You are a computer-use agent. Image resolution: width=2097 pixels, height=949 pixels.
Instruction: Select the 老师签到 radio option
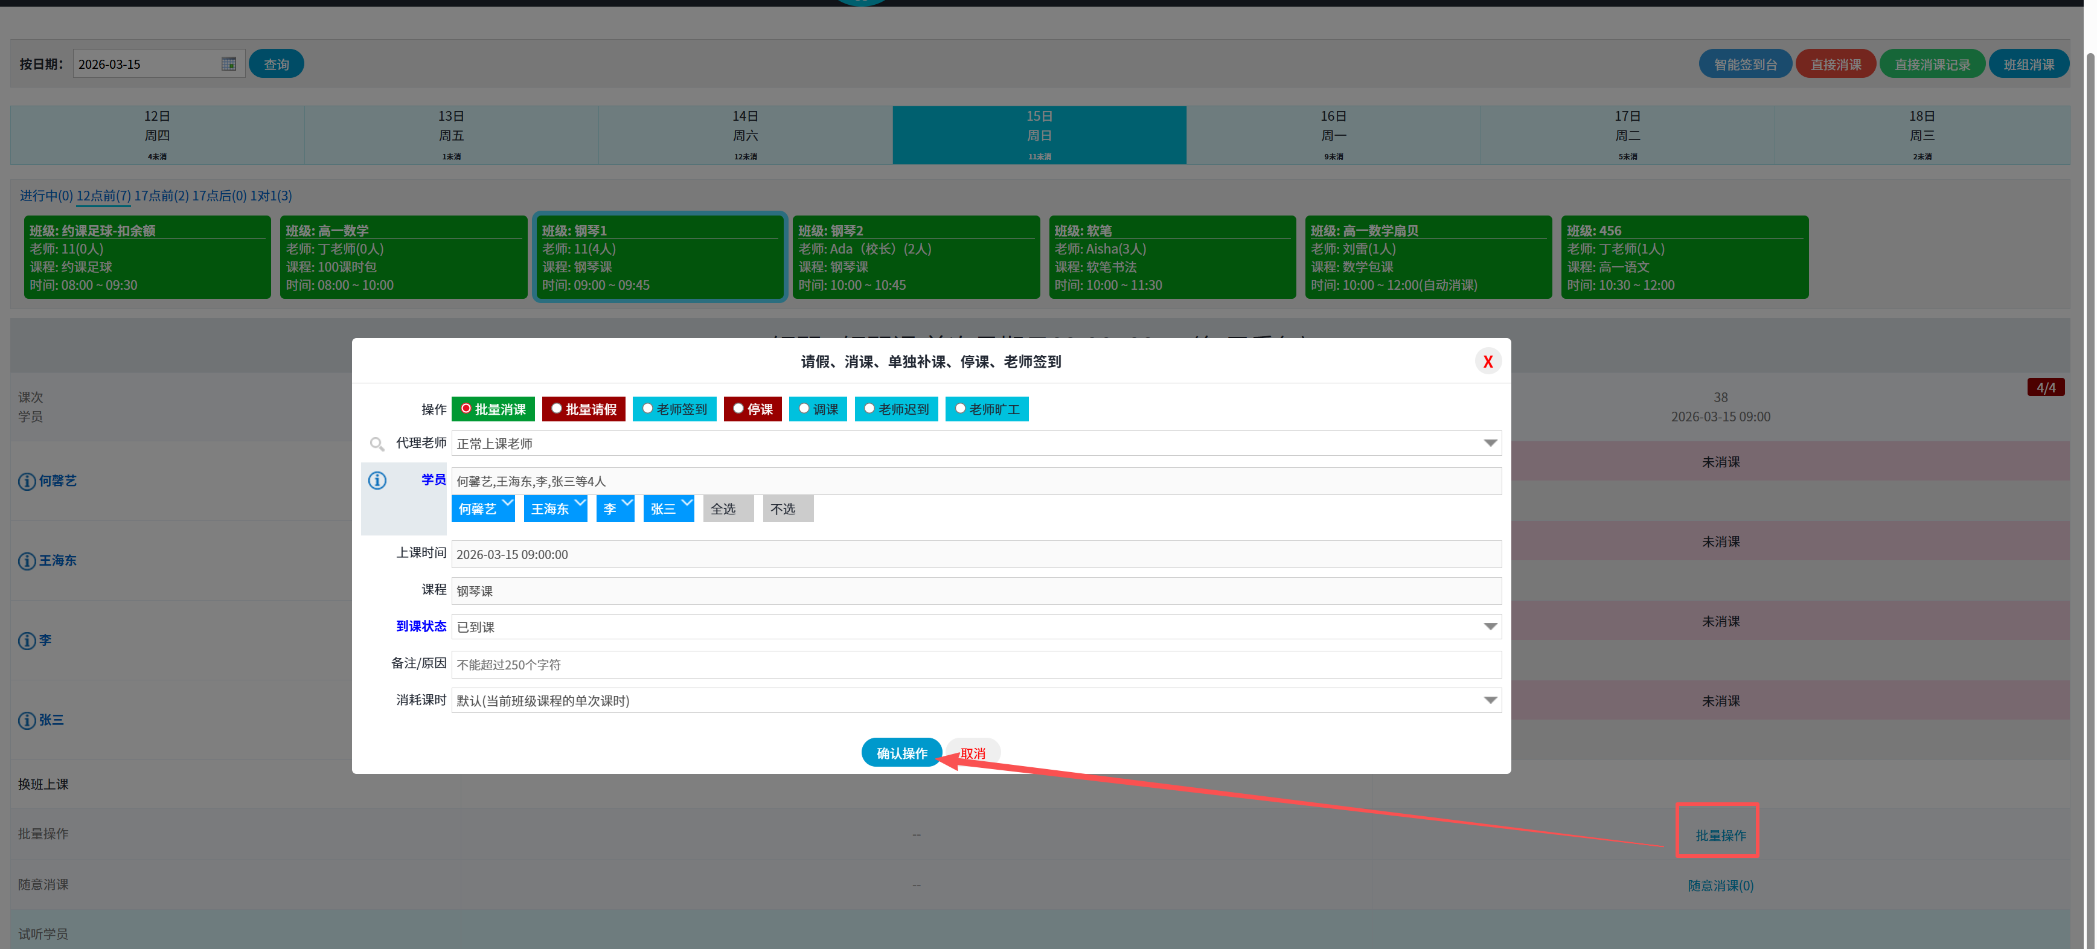(648, 409)
